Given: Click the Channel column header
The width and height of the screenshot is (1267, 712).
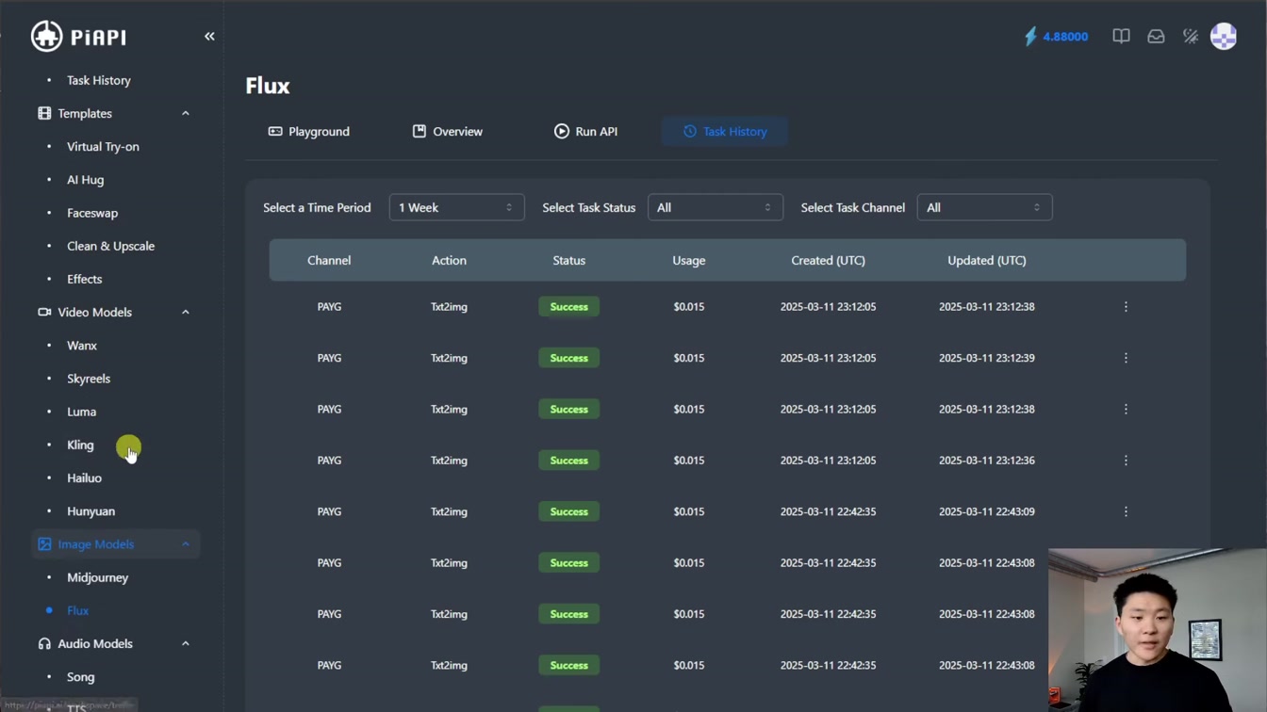Looking at the screenshot, I should [x=329, y=260].
